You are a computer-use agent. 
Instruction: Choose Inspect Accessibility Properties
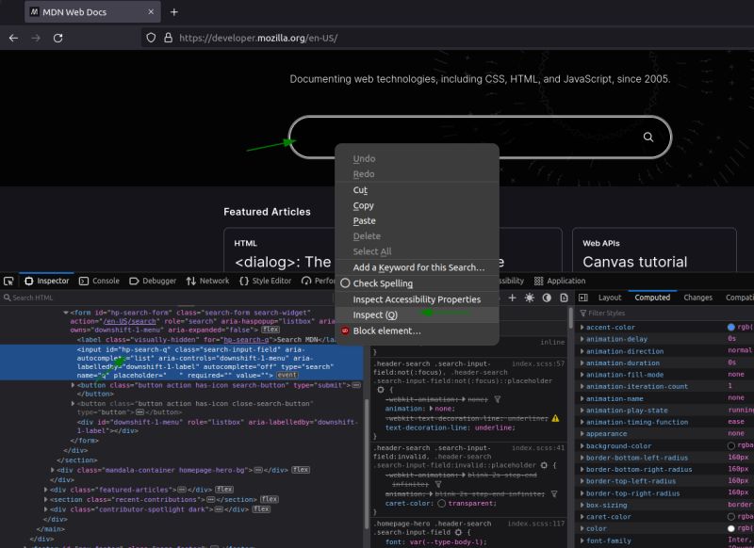click(x=417, y=299)
